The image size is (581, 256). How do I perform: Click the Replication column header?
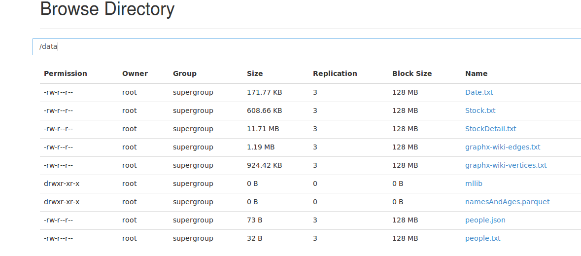(x=335, y=73)
